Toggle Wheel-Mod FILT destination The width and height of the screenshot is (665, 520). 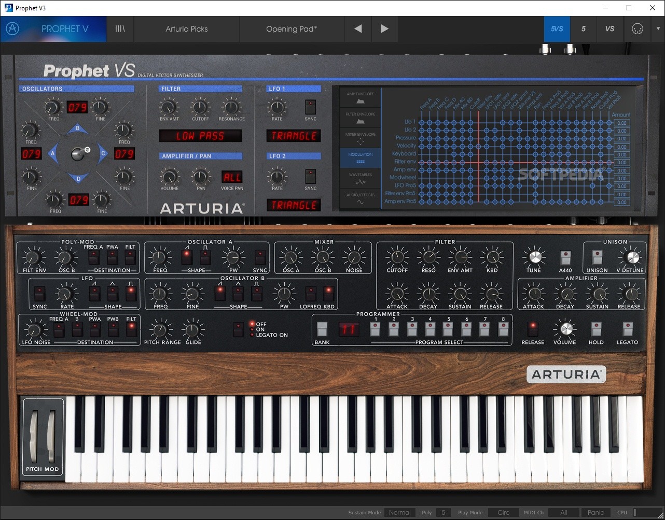point(131,329)
